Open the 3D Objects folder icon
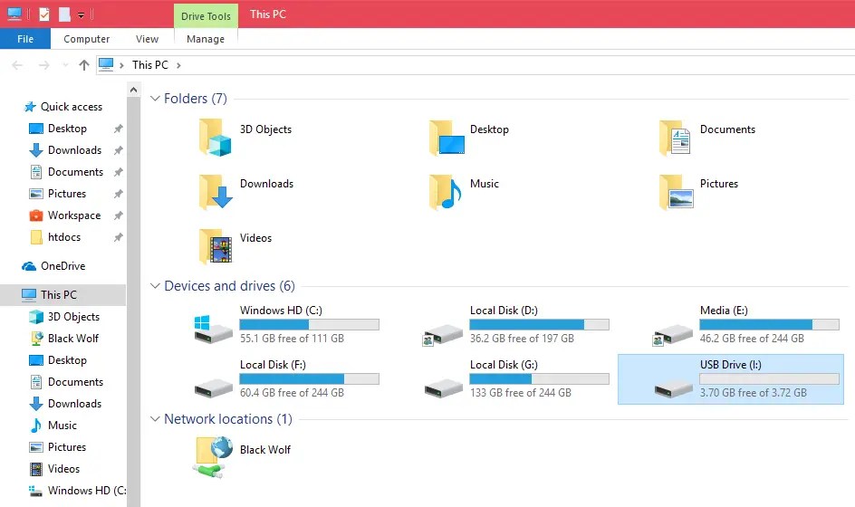This screenshot has width=855, height=507. coord(216,139)
